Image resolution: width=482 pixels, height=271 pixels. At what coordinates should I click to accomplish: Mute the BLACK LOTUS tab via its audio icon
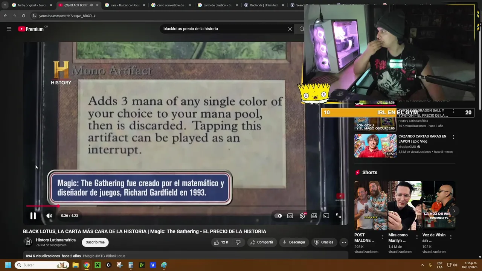point(91,5)
